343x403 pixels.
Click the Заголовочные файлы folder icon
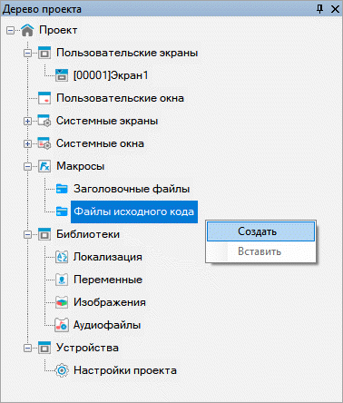[62, 189]
